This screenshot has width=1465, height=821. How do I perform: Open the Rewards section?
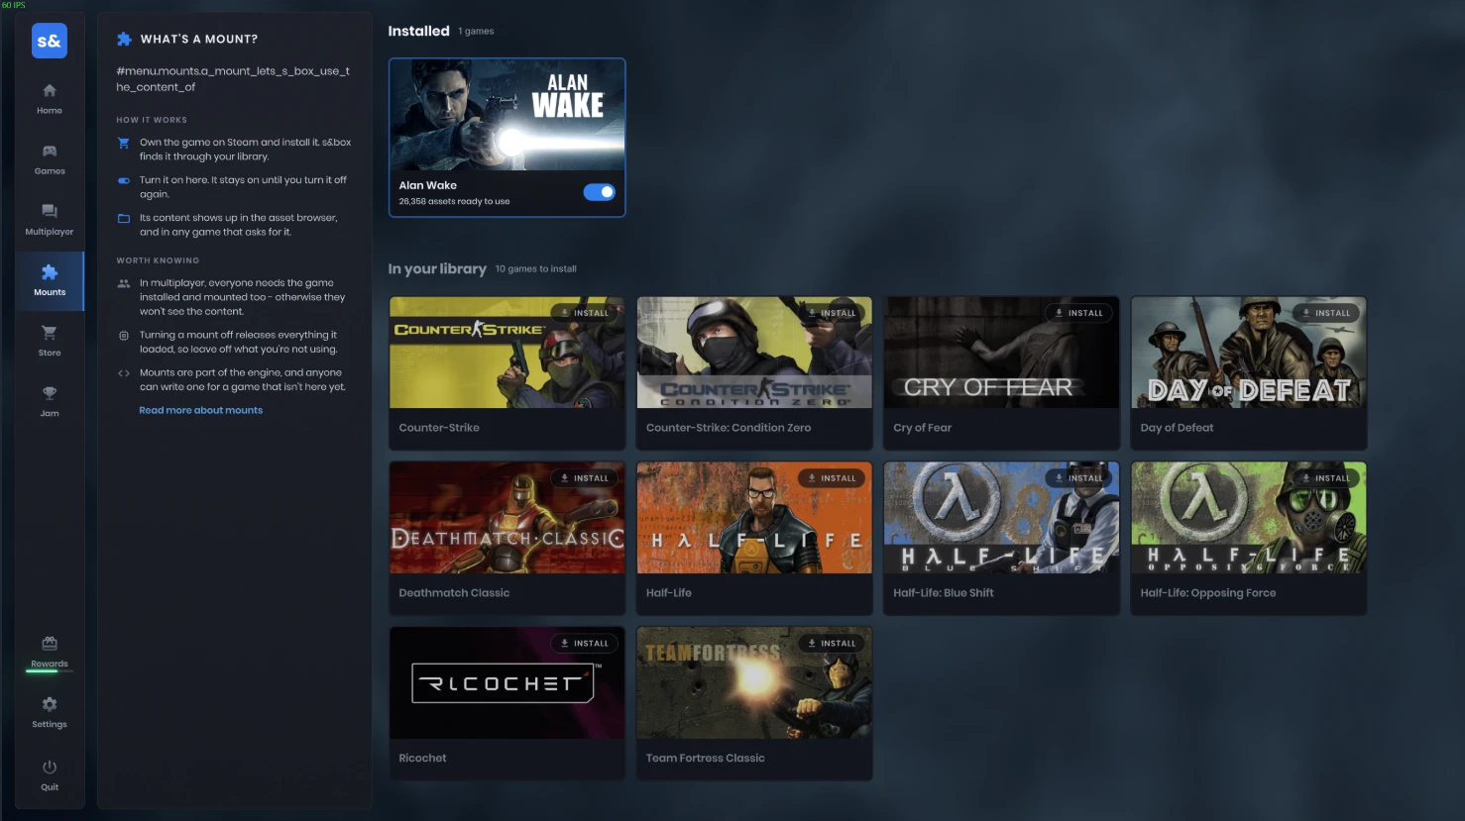tap(50, 652)
